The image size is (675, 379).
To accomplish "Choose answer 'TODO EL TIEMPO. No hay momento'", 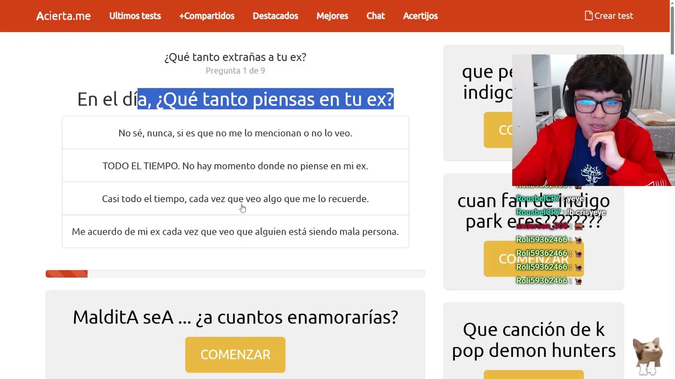I will (235, 166).
